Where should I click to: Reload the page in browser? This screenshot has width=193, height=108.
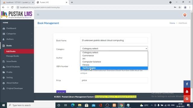12,7
